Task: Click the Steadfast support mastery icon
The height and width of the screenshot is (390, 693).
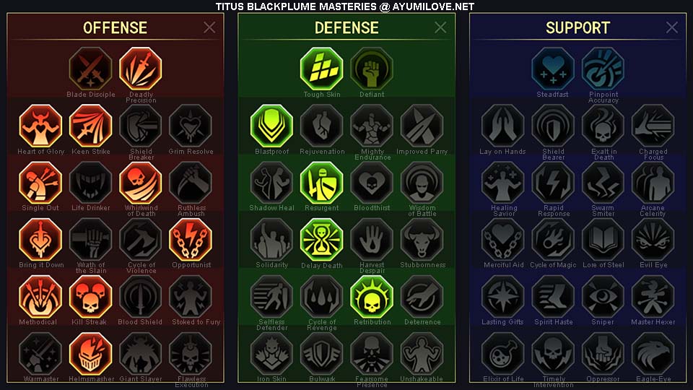Action: pos(552,69)
